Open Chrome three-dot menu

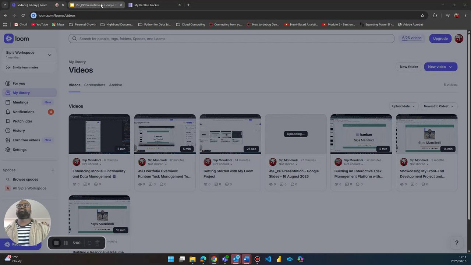[466, 15]
